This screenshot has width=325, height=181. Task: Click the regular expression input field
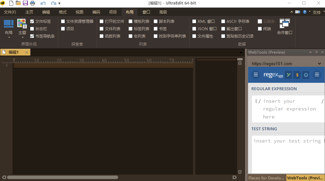[288, 109]
